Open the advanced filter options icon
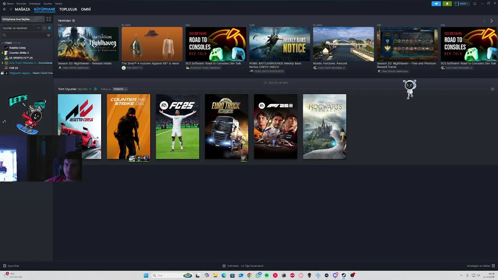The height and width of the screenshot is (280, 498). tap(49, 35)
